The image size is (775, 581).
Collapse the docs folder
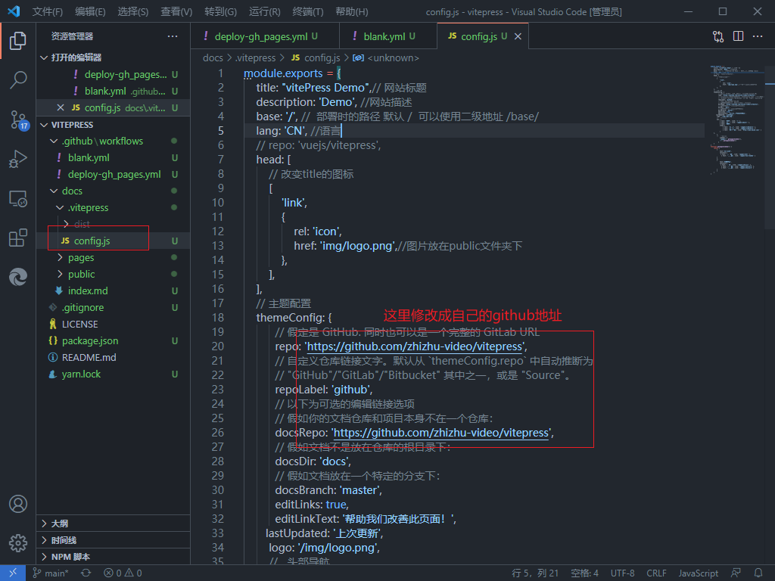tap(114, 191)
